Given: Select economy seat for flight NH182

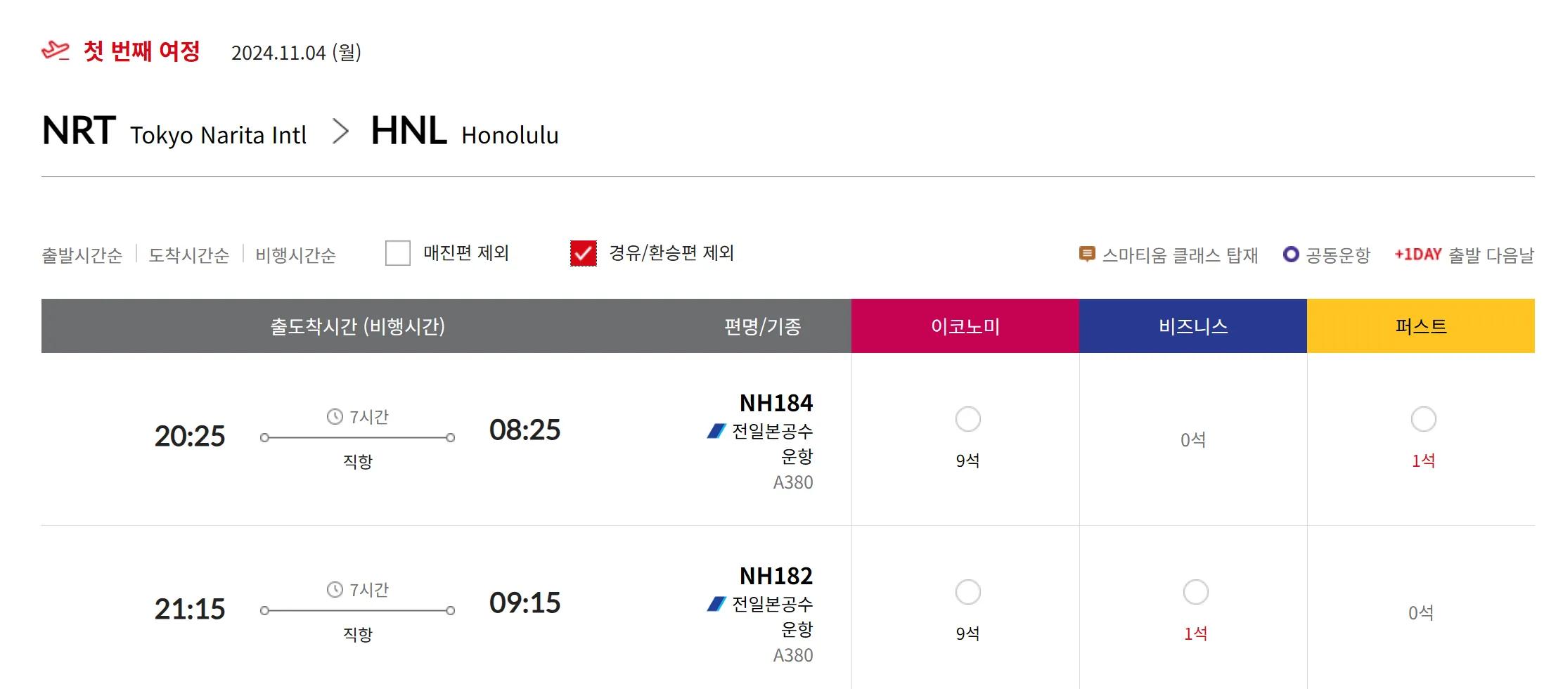Looking at the screenshot, I should point(967,592).
